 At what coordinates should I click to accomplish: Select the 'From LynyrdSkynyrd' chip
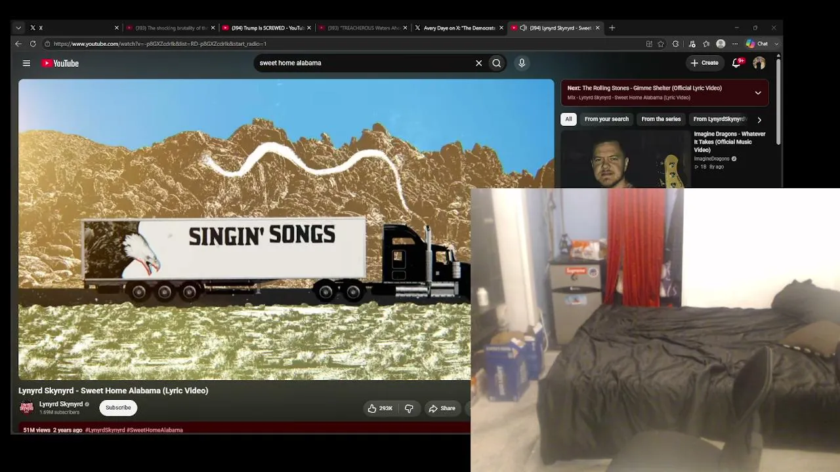click(x=719, y=119)
